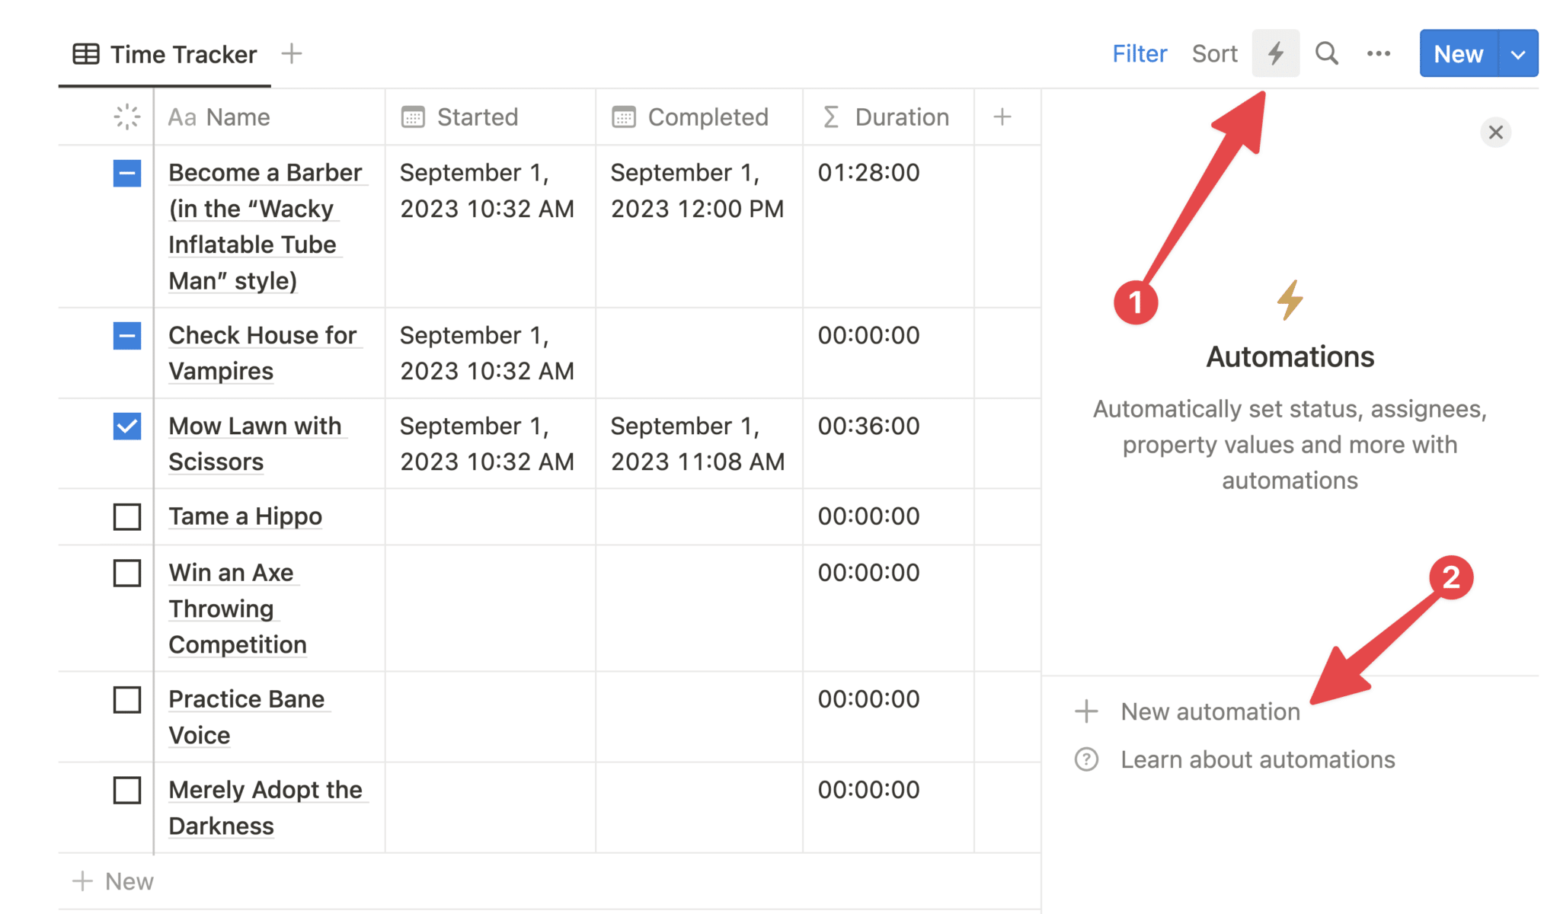Open the Sort options
Viewport: 1560px width, 914px height.
1214,53
